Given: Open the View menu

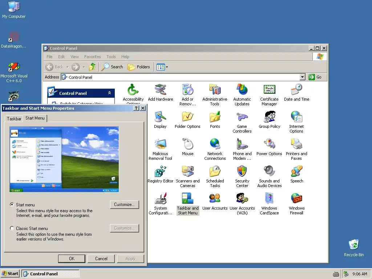Looking at the screenshot, I should point(74,57).
